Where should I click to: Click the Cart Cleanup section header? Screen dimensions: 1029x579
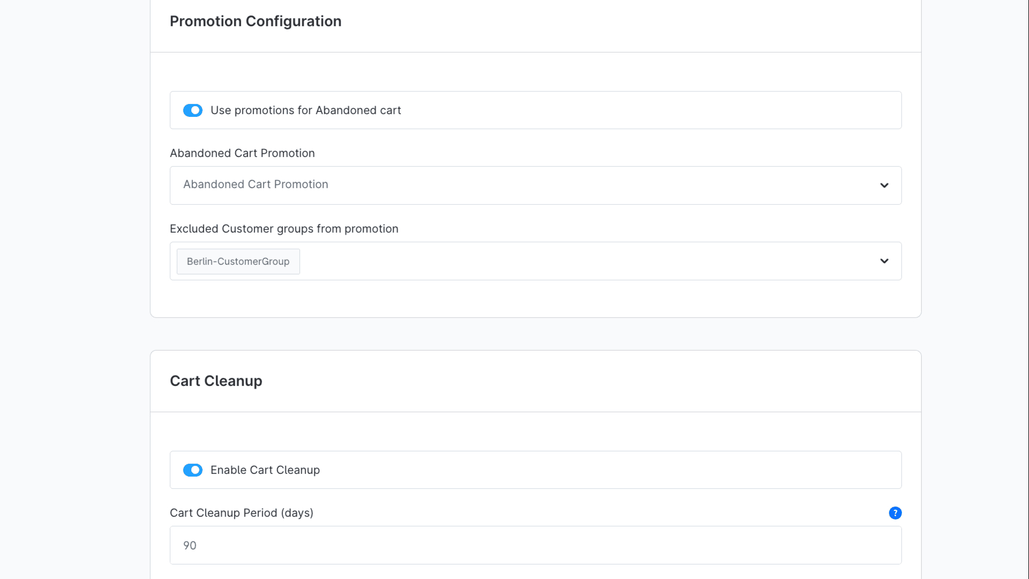click(216, 381)
